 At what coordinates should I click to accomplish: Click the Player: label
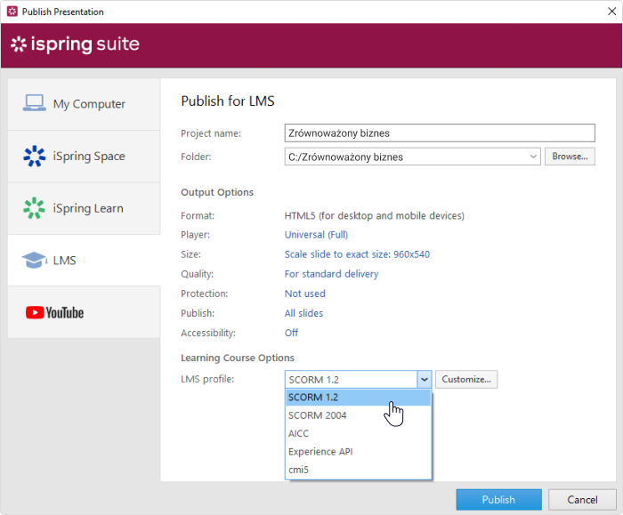point(195,235)
